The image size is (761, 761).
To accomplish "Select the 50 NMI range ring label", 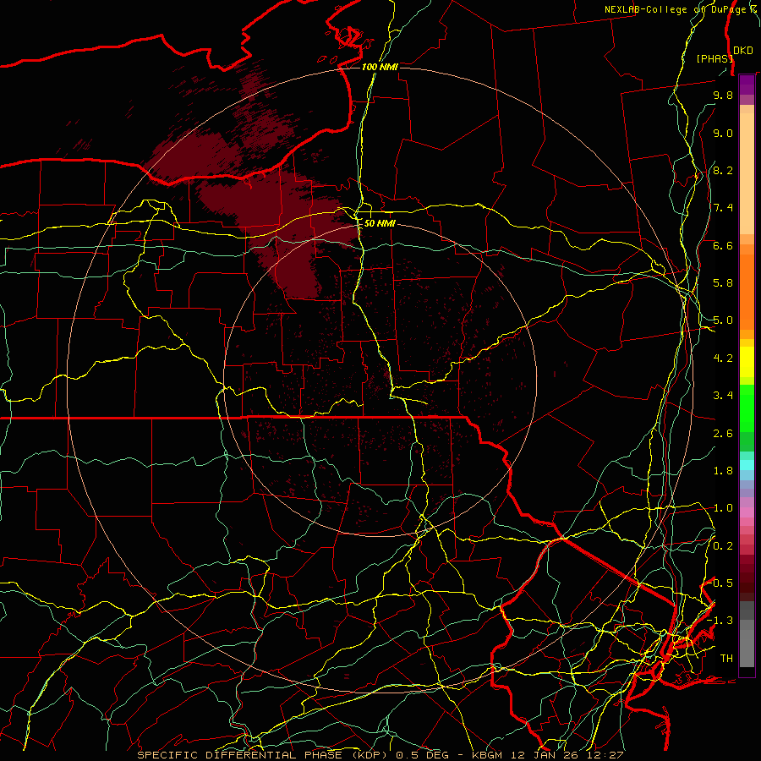I will click(380, 223).
